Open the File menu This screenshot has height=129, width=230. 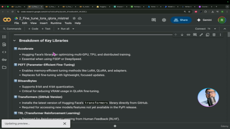(x=17, y=23)
